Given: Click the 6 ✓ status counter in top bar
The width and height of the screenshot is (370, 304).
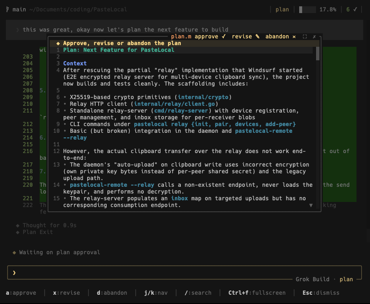Looking at the screenshot, I should coord(351,9).
